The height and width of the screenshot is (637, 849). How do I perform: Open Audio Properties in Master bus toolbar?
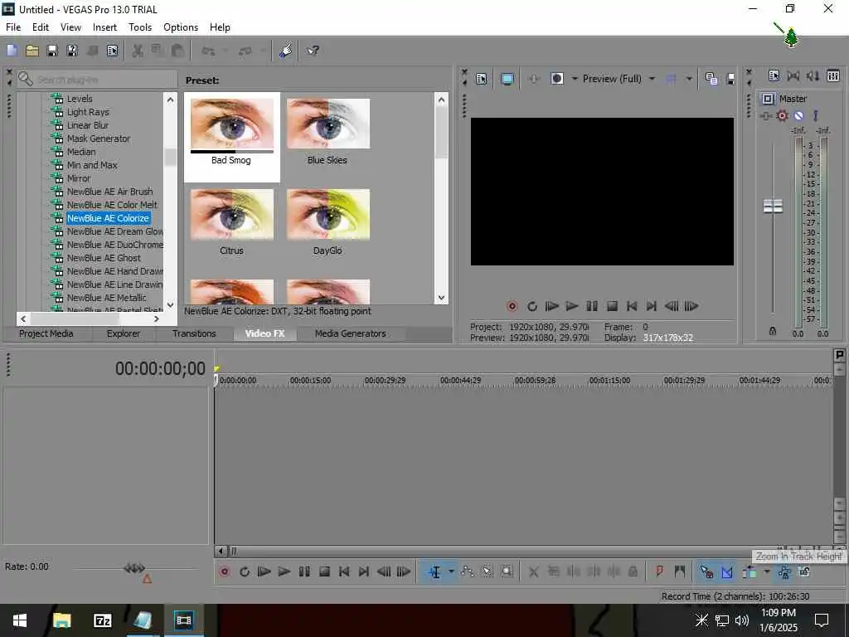(x=774, y=75)
